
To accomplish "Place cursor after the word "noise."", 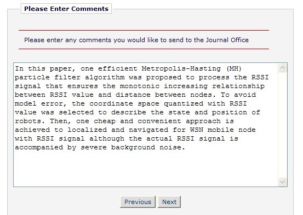I will pos(186,148).
